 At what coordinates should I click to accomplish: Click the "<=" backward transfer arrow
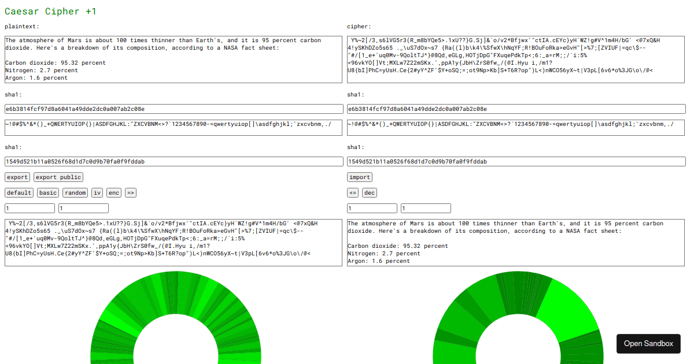tap(353, 192)
